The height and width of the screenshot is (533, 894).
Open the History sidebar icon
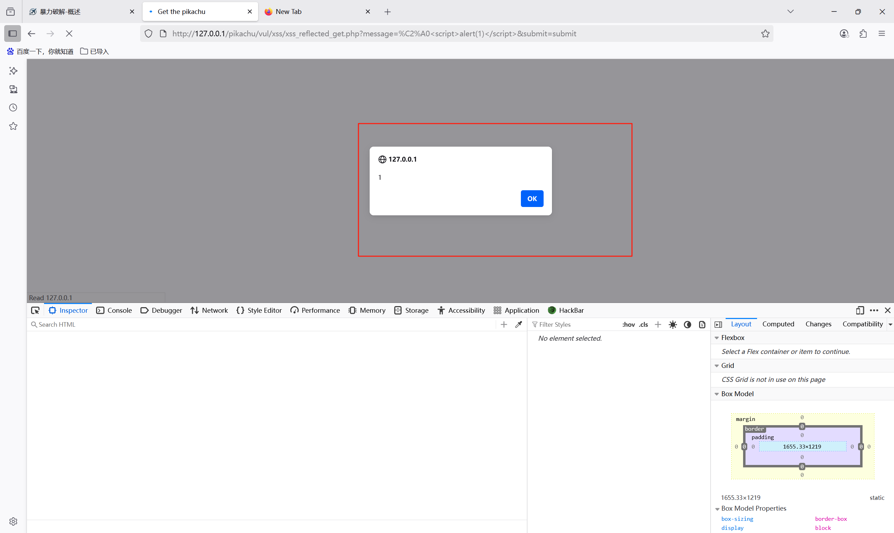click(13, 108)
